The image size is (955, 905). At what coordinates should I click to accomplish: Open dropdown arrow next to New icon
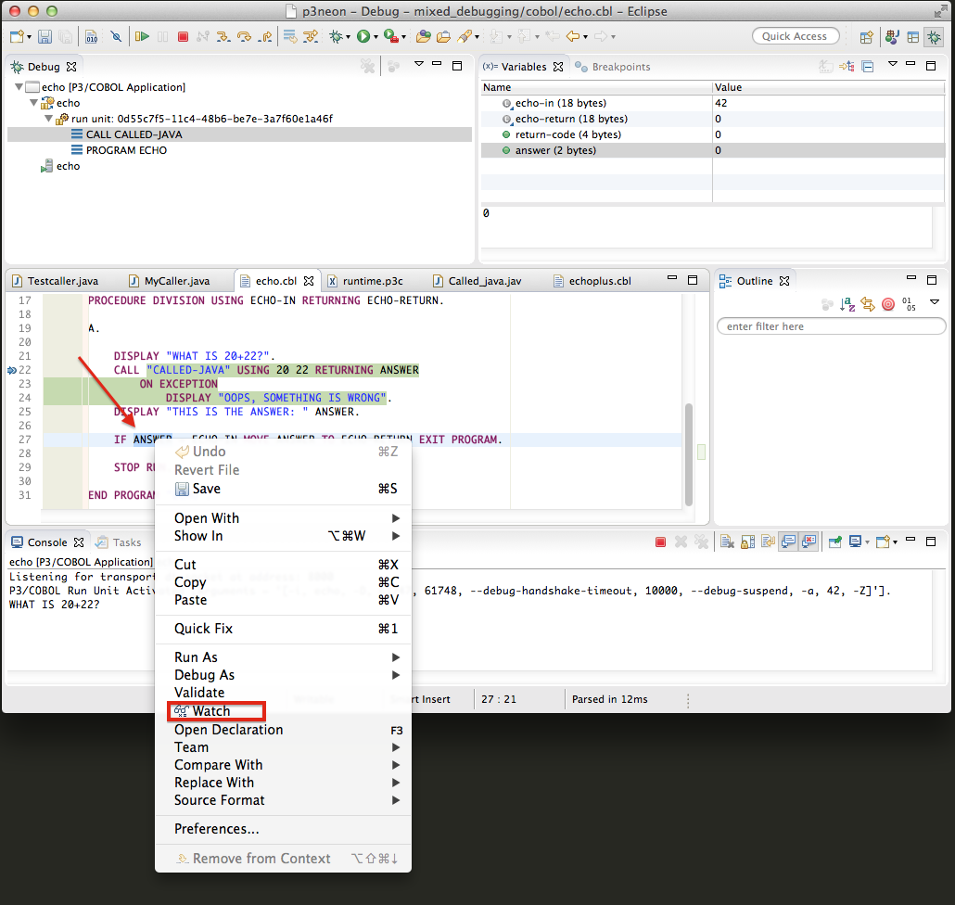[x=30, y=38]
